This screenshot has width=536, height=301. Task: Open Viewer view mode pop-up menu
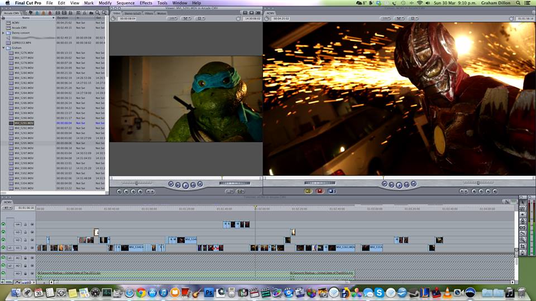pos(200,18)
